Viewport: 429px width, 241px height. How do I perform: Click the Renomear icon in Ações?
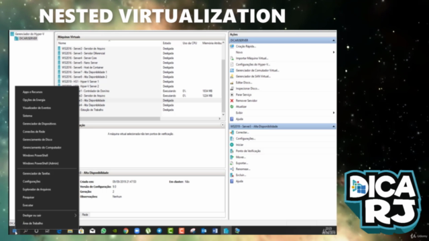(x=232, y=169)
